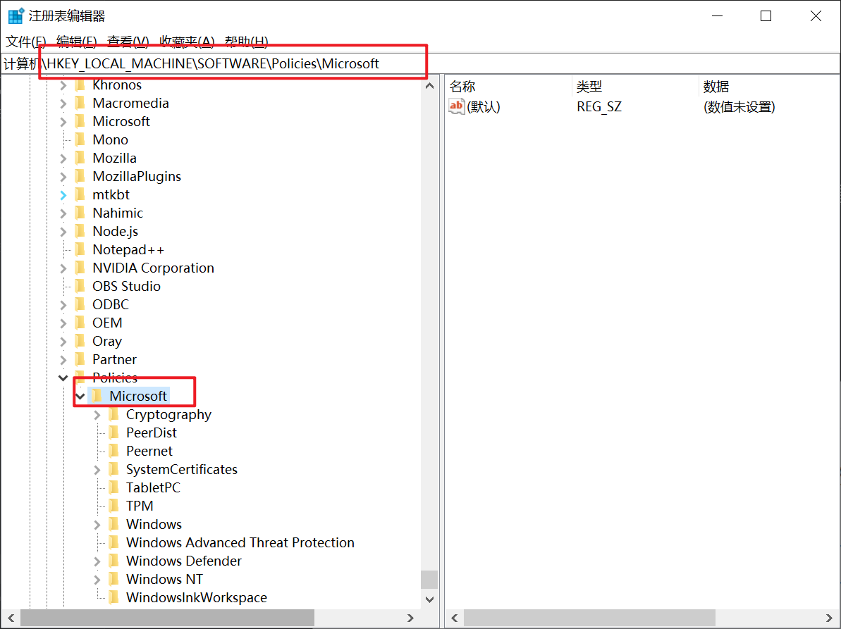This screenshot has height=629, width=841.
Task: Expand the SystemCertificates key
Action: tap(97, 470)
